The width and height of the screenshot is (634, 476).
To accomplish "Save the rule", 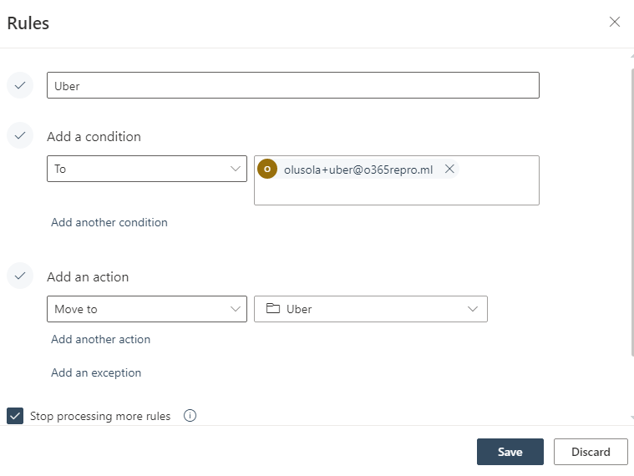I will 510,452.
